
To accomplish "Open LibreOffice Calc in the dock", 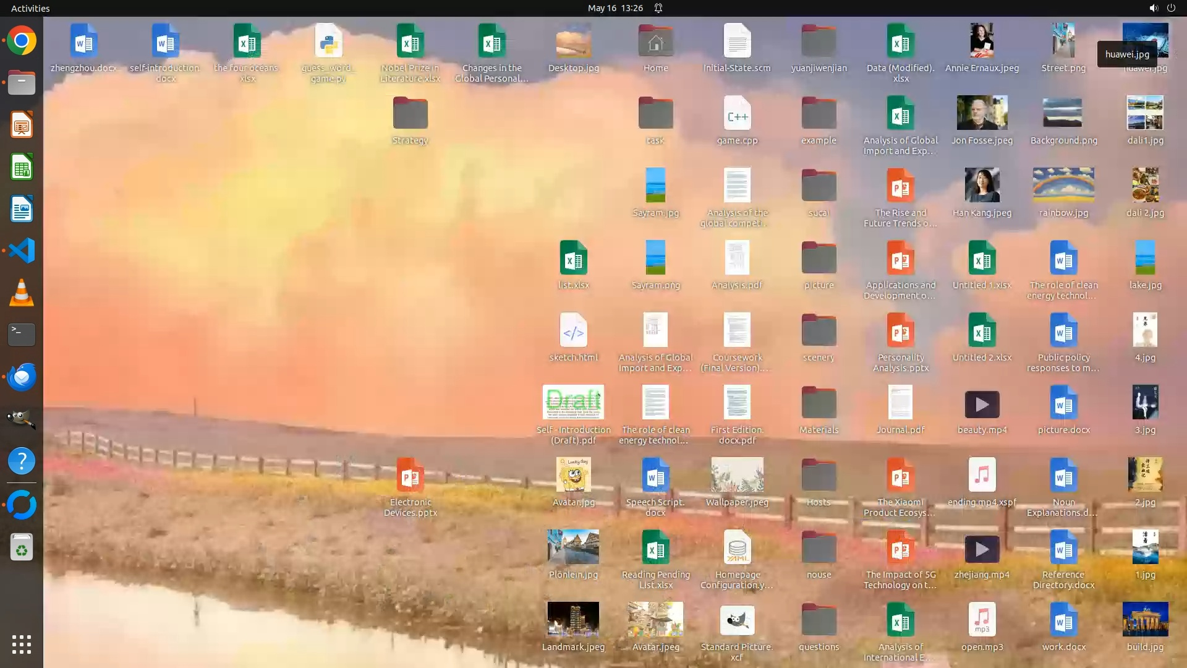I will point(22,167).
